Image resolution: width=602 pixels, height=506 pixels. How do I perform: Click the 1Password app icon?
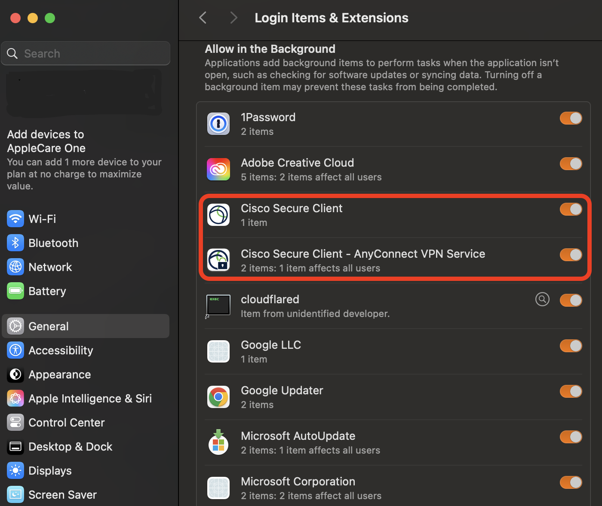point(218,124)
